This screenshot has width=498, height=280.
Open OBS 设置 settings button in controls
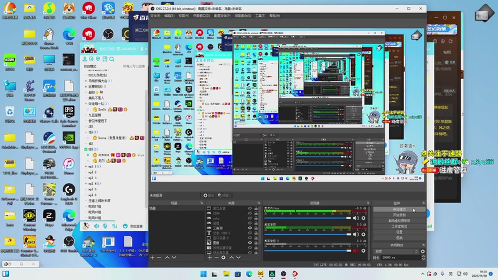(x=399, y=232)
